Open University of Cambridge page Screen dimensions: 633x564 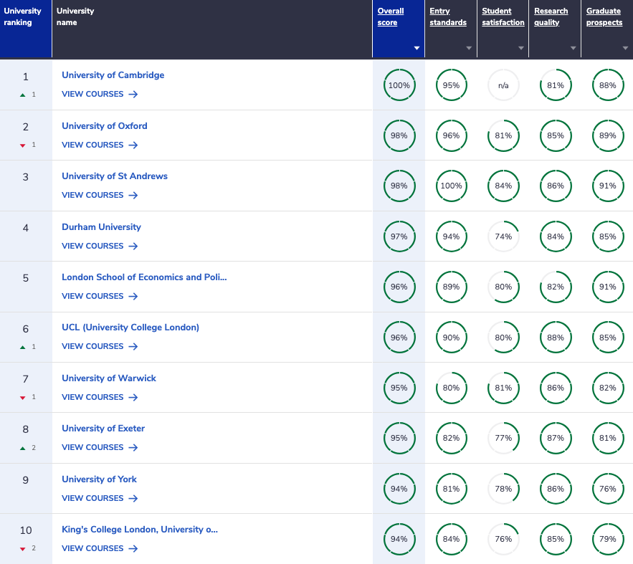(x=113, y=75)
